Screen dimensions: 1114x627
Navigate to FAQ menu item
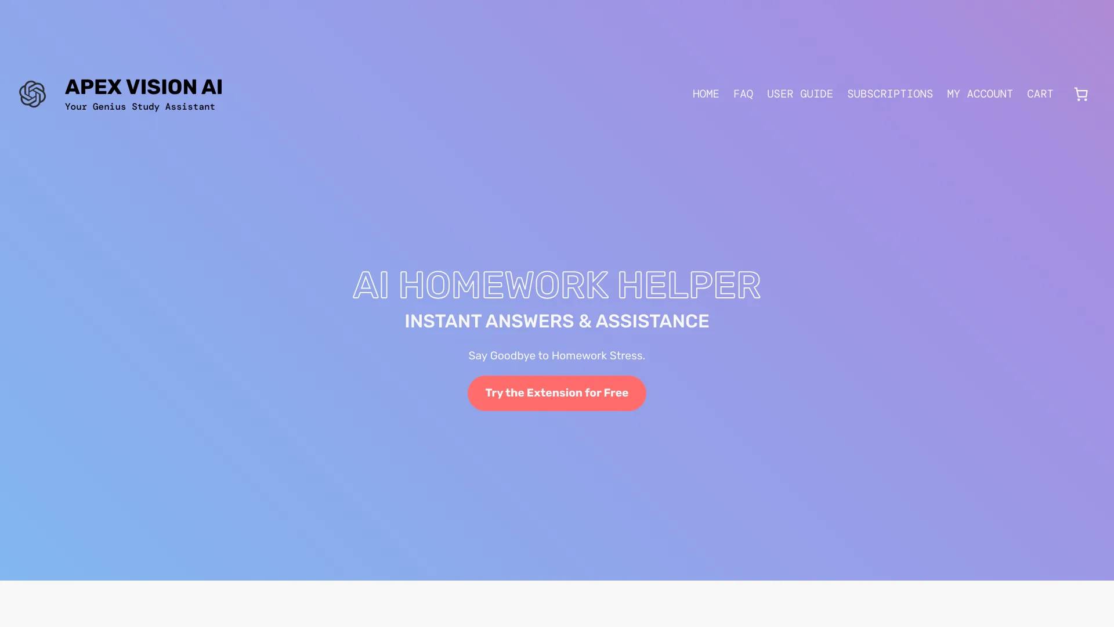(x=743, y=93)
